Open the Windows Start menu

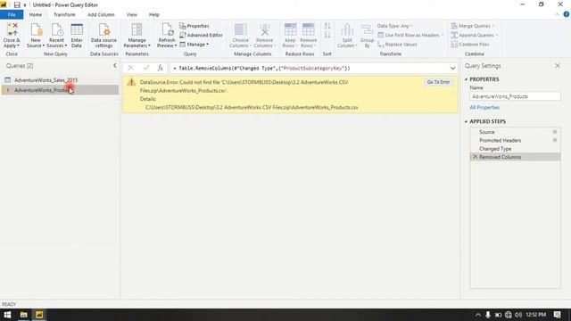(x=7, y=315)
